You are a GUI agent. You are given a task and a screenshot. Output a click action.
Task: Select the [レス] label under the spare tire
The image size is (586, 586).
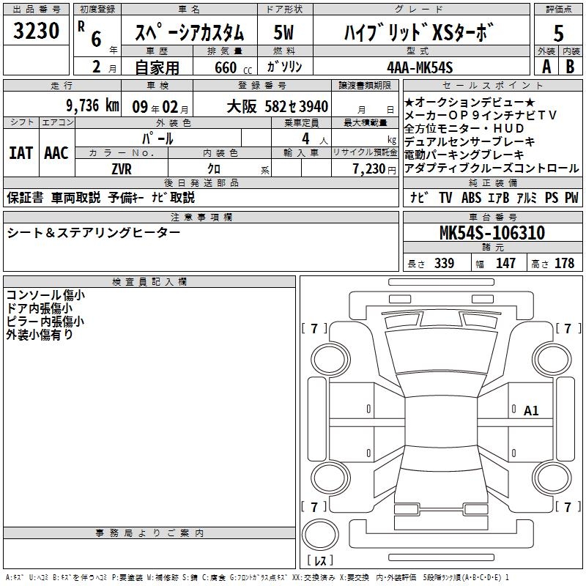point(320,562)
